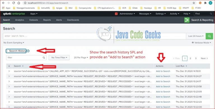
Task: Open the Settings menu
Action: (x=161, y=14)
